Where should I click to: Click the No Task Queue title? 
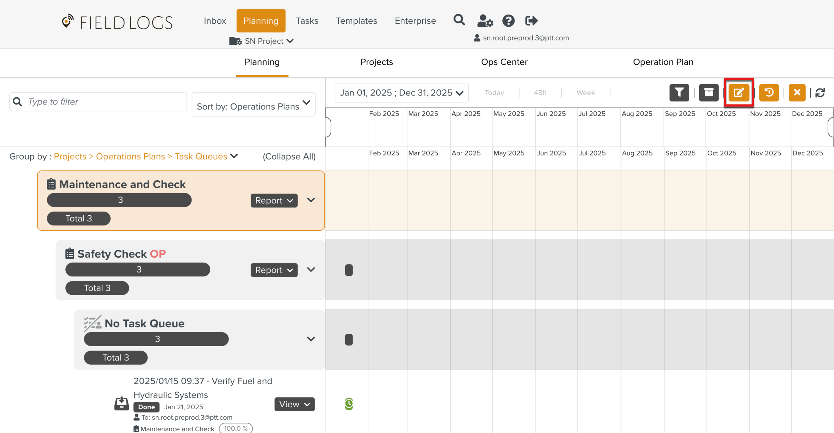coord(144,323)
